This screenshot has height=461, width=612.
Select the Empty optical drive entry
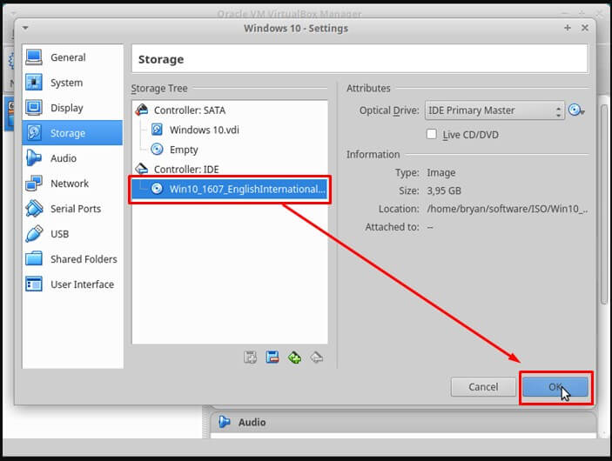[x=230, y=150]
